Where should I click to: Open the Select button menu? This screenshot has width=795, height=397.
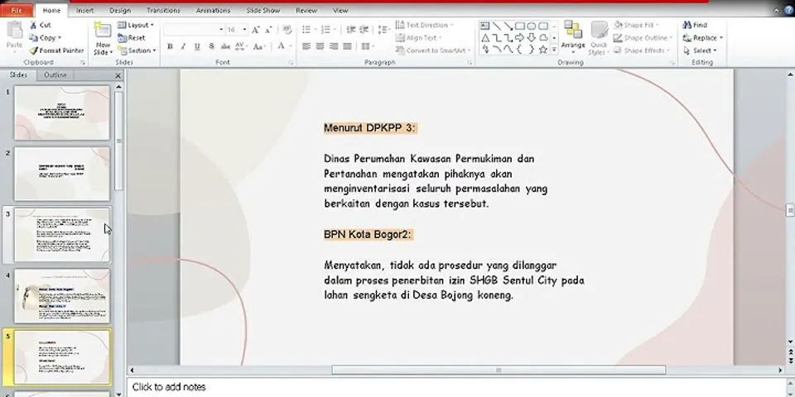point(700,50)
